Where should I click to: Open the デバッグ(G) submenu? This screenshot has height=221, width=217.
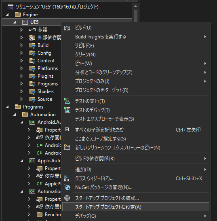pyautogui.click(x=136, y=216)
